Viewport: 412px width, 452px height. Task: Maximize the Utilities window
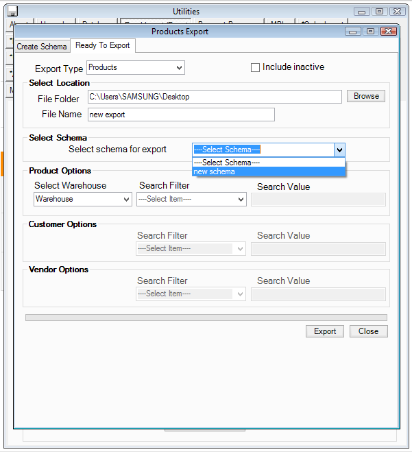click(x=379, y=12)
